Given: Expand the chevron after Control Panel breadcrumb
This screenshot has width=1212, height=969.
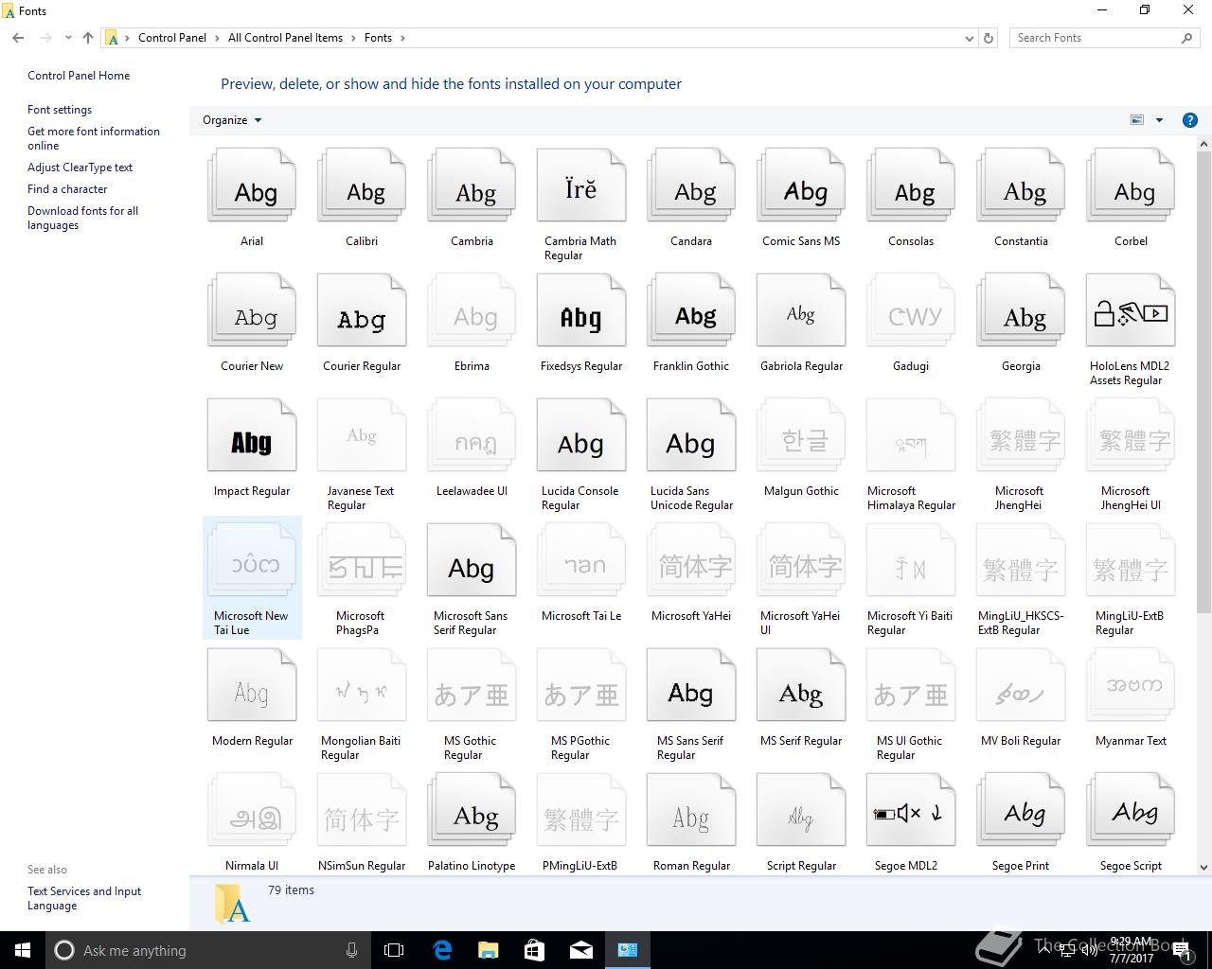Looking at the screenshot, I should (218, 38).
